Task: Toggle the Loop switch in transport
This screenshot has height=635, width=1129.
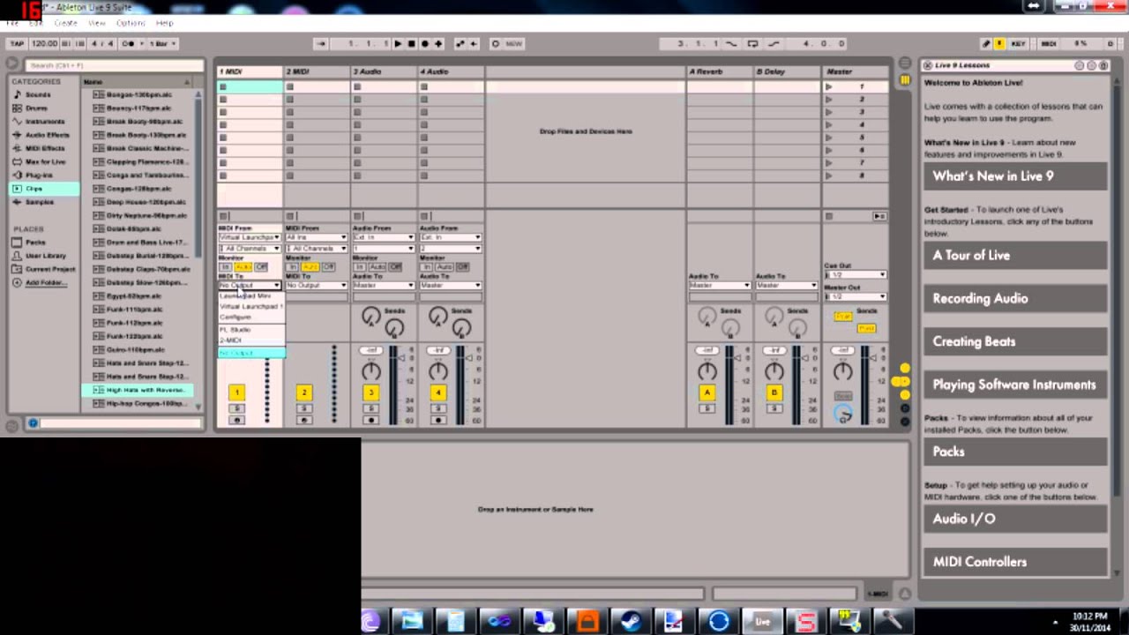Action: pyautogui.click(x=752, y=43)
